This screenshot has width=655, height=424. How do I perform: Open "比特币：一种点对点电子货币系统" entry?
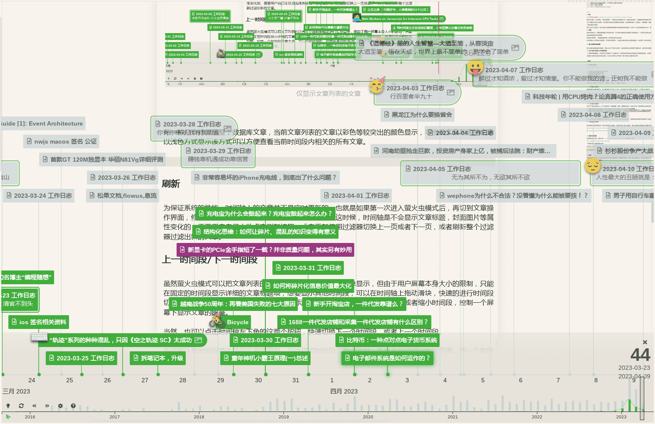click(387, 340)
